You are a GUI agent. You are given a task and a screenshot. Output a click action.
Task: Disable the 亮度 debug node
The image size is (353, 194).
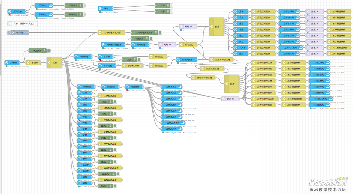(x=139, y=60)
